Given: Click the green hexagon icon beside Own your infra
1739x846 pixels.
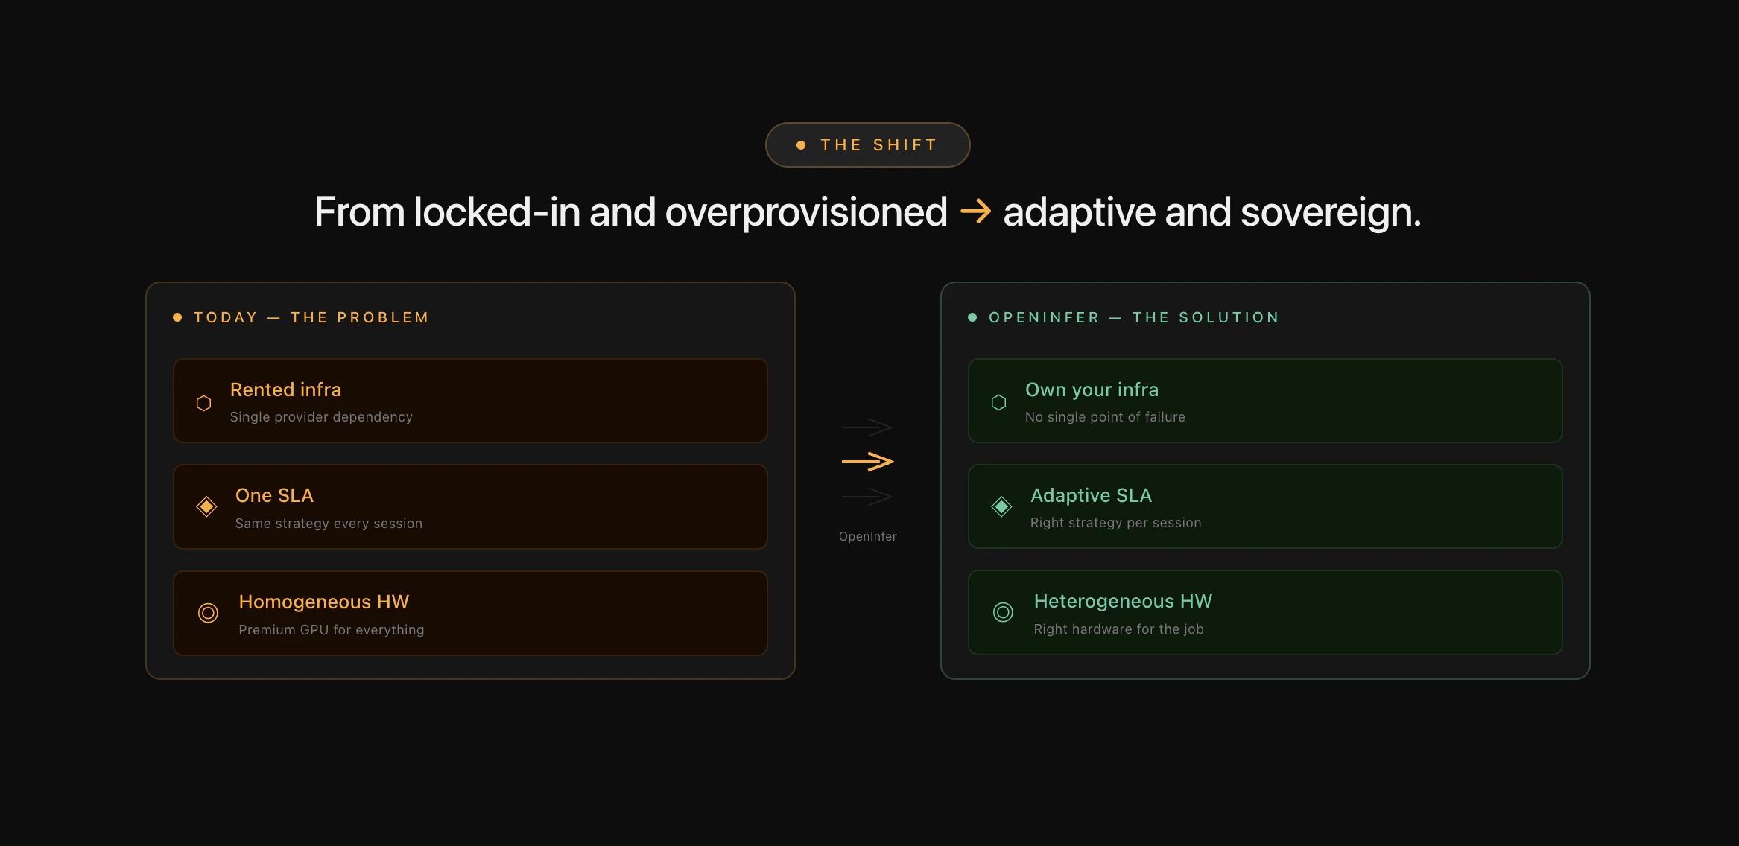Looking at the screenshot, I should 998,403.
